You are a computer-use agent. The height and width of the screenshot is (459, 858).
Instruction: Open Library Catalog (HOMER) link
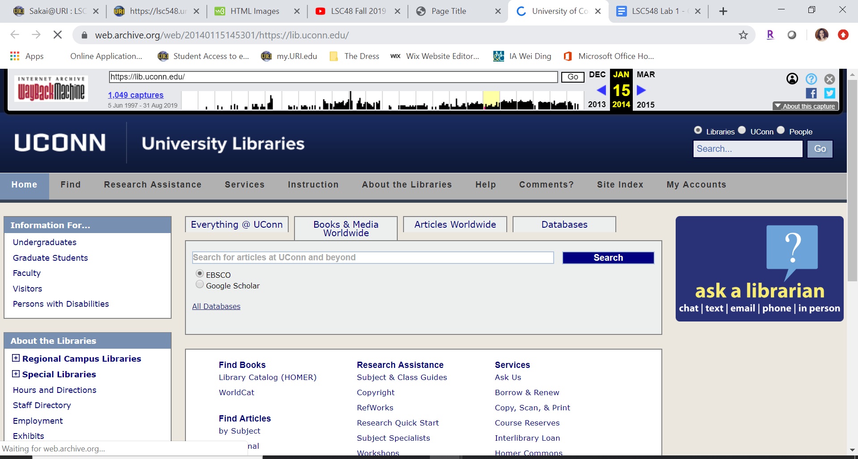pyautogui.click(x=268, y=377)
